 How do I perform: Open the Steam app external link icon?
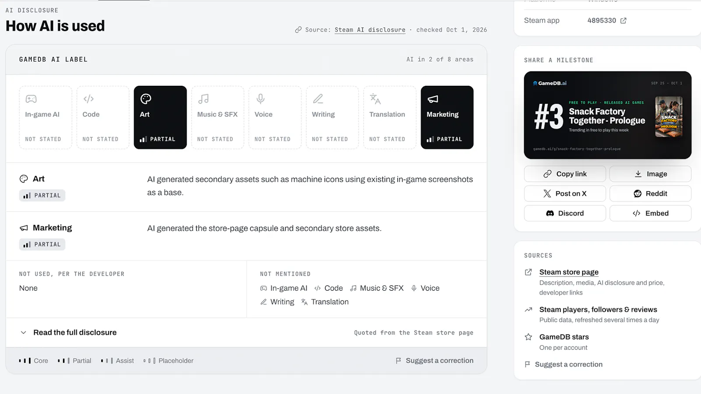point(623,21)
